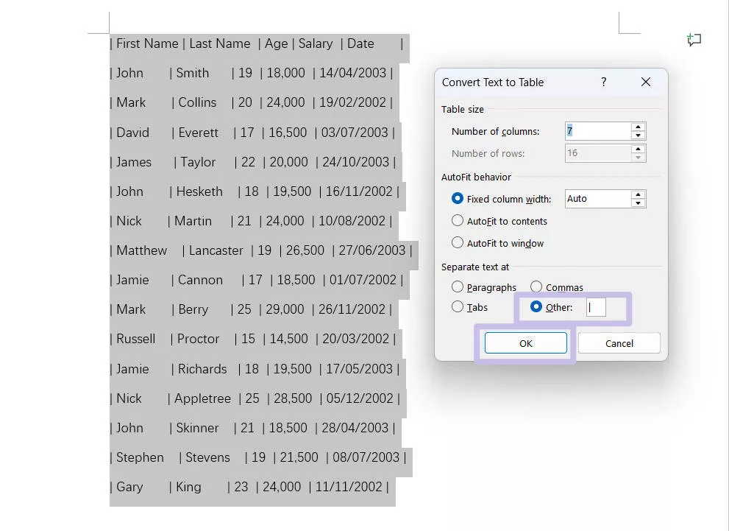Click the salary '28,500'
729x531 pixels.
pyautogui.click(x=293, y=399)
